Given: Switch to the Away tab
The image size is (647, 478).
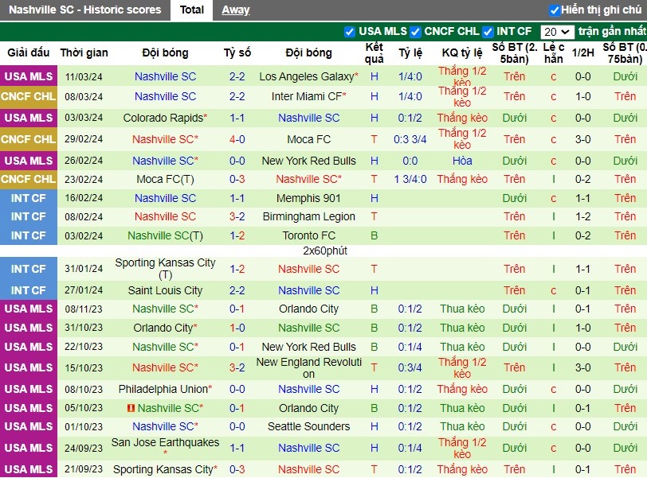Looking at the screenshot, I should click(236, 10).
